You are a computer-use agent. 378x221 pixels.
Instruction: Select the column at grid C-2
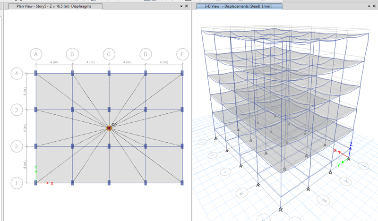click(109, 146)
